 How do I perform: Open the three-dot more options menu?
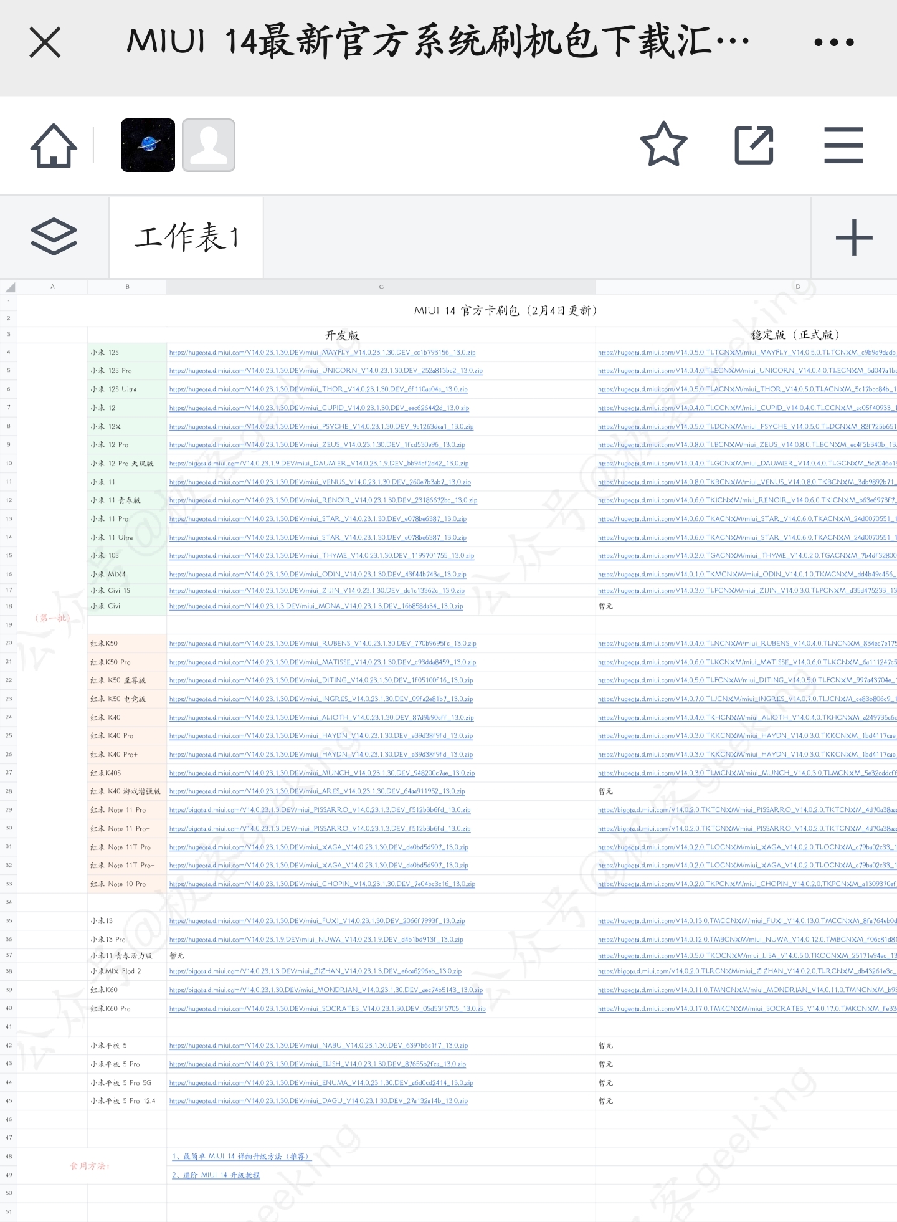click(834, 42)
